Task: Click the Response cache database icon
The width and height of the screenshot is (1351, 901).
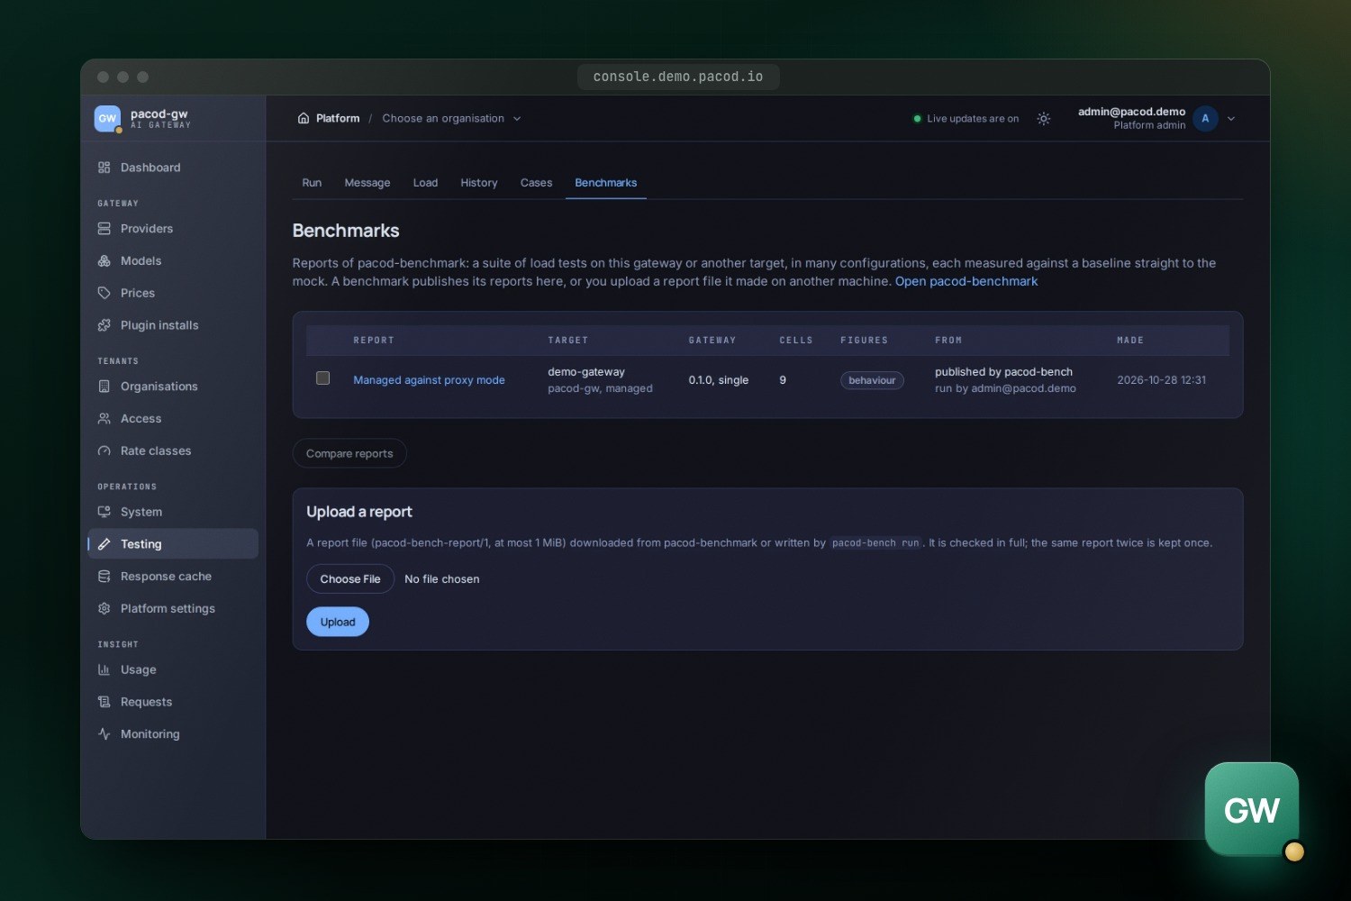Action: (x=104, y=577)
